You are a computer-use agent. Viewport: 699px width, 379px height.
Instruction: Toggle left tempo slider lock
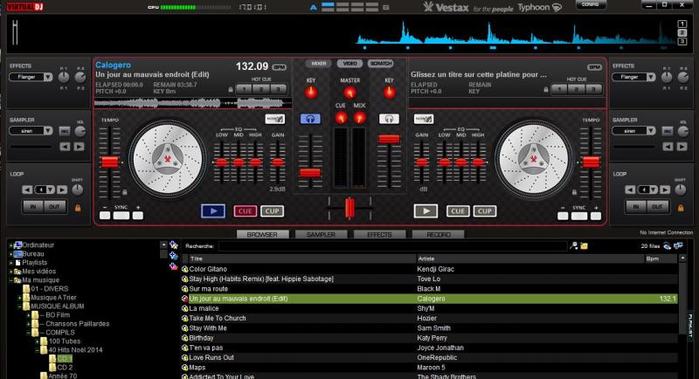click(125, 192)
